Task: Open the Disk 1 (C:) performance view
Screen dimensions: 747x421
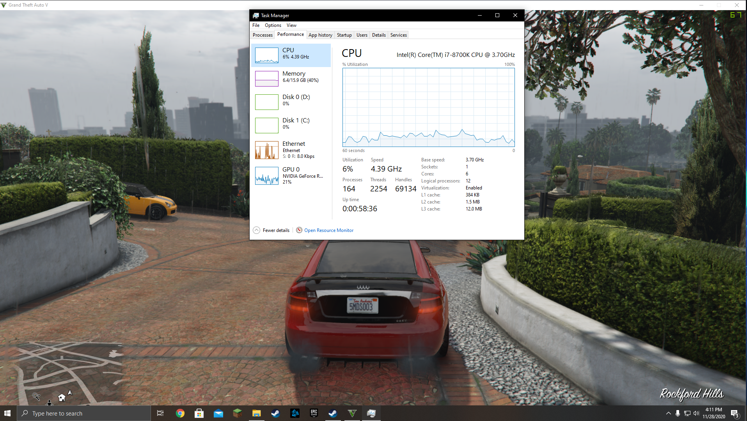Action: 291,125
